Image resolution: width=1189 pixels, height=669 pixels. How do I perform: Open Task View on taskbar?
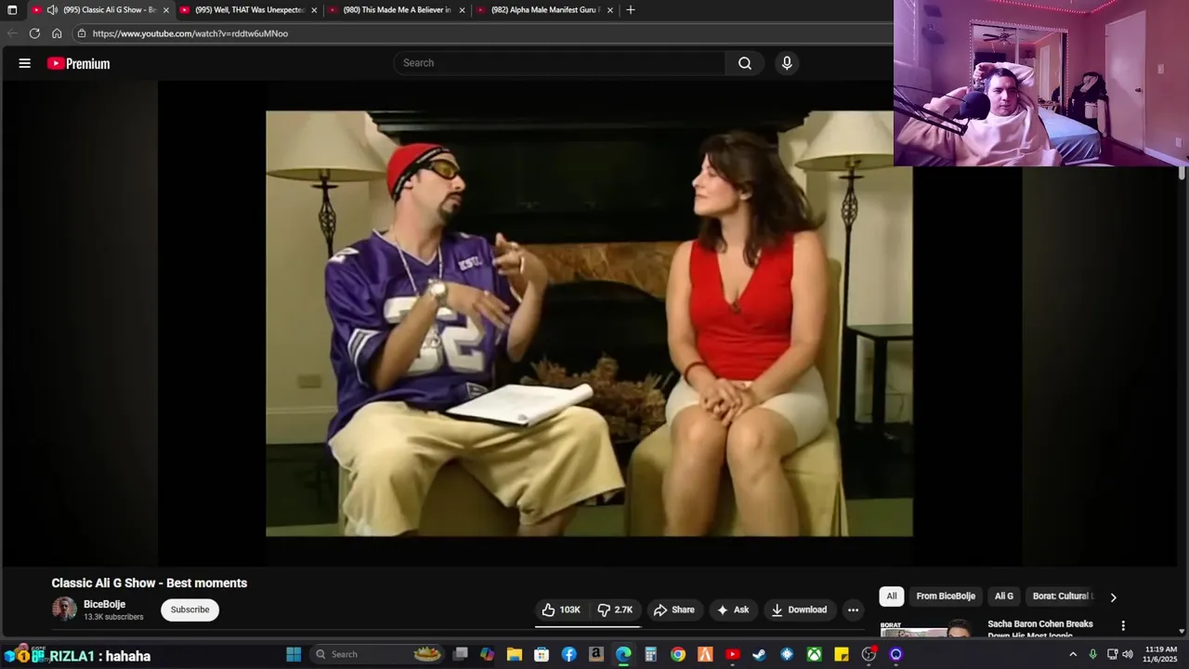[x=460, y=654]
